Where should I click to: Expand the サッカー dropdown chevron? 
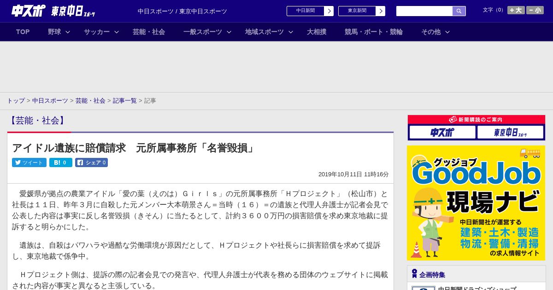117,32
